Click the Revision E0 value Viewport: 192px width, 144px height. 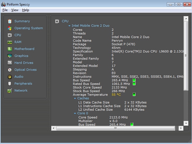[x=114, y=73]
